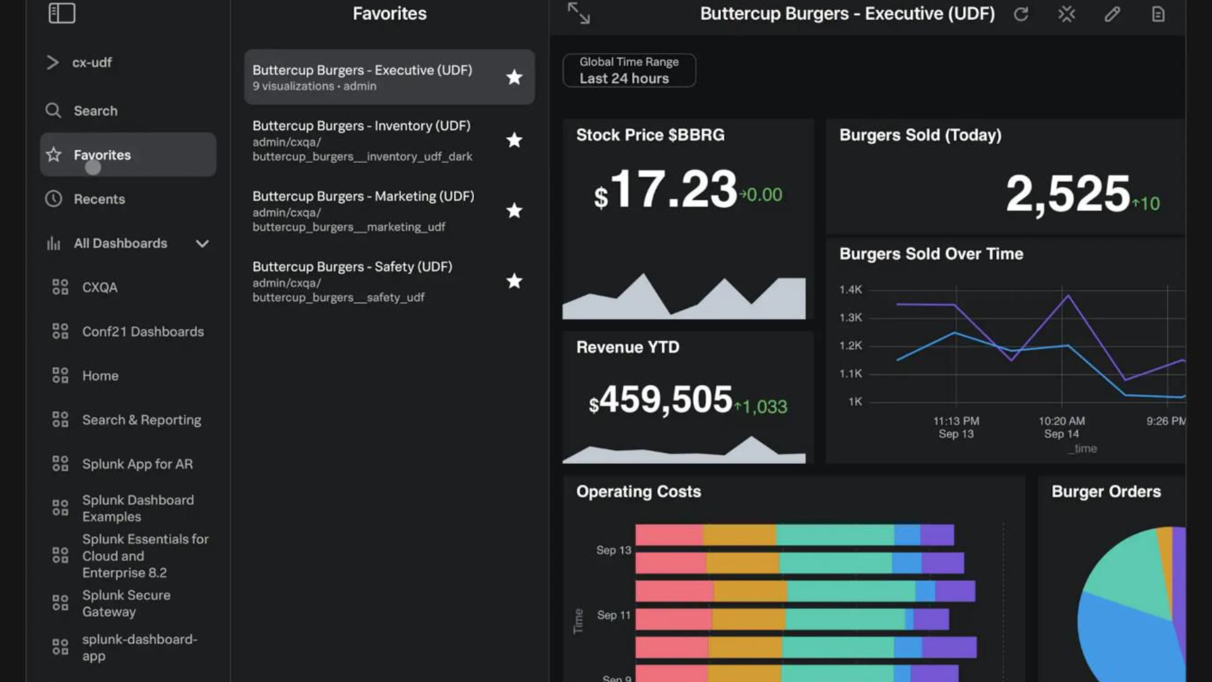Click the Search magnifier icon

point(53,111)
